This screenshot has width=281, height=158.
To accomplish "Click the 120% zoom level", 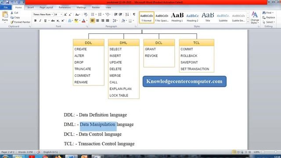I will click(256, 152).
